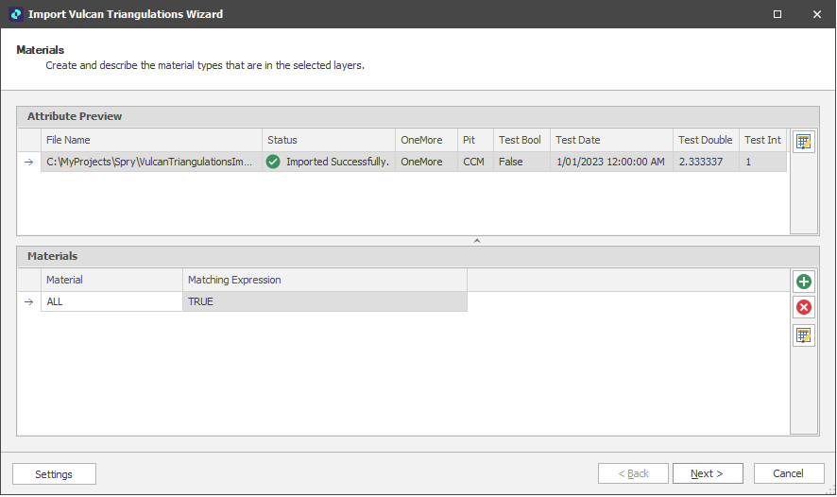Click the Test Bool False cell
The width and height of the screenshot is (837, 497).
pyautogui.click(x=521, y=162)
